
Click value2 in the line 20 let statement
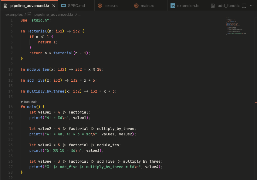(x=45, y=129)
